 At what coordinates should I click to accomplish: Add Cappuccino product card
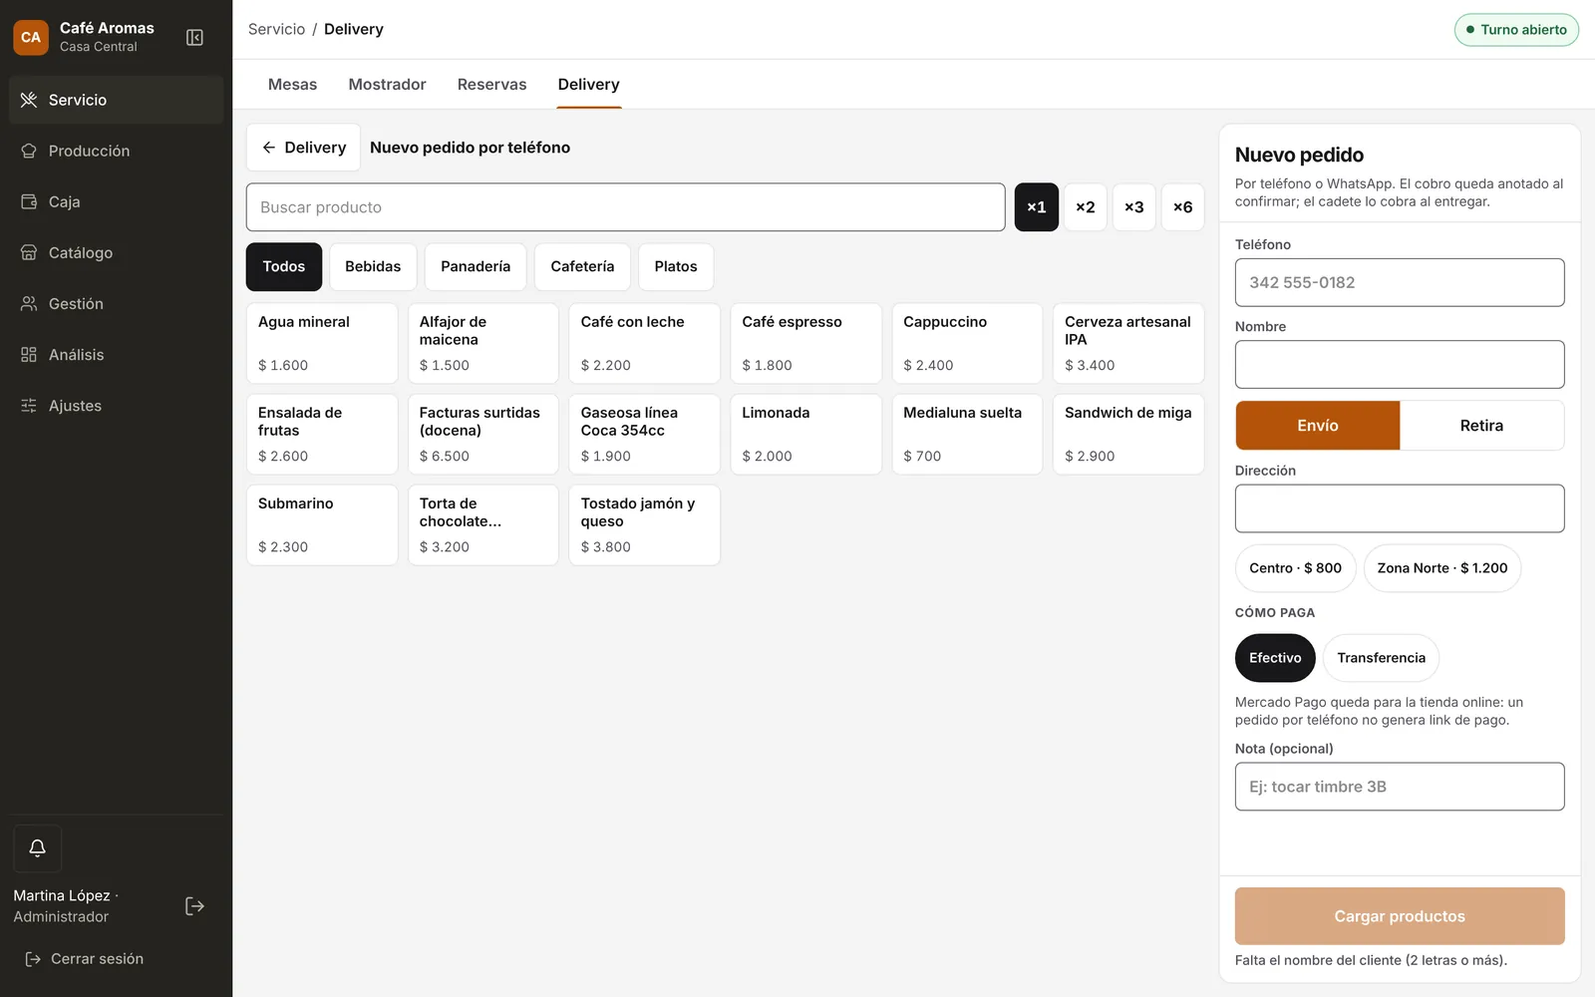point(967,343)
